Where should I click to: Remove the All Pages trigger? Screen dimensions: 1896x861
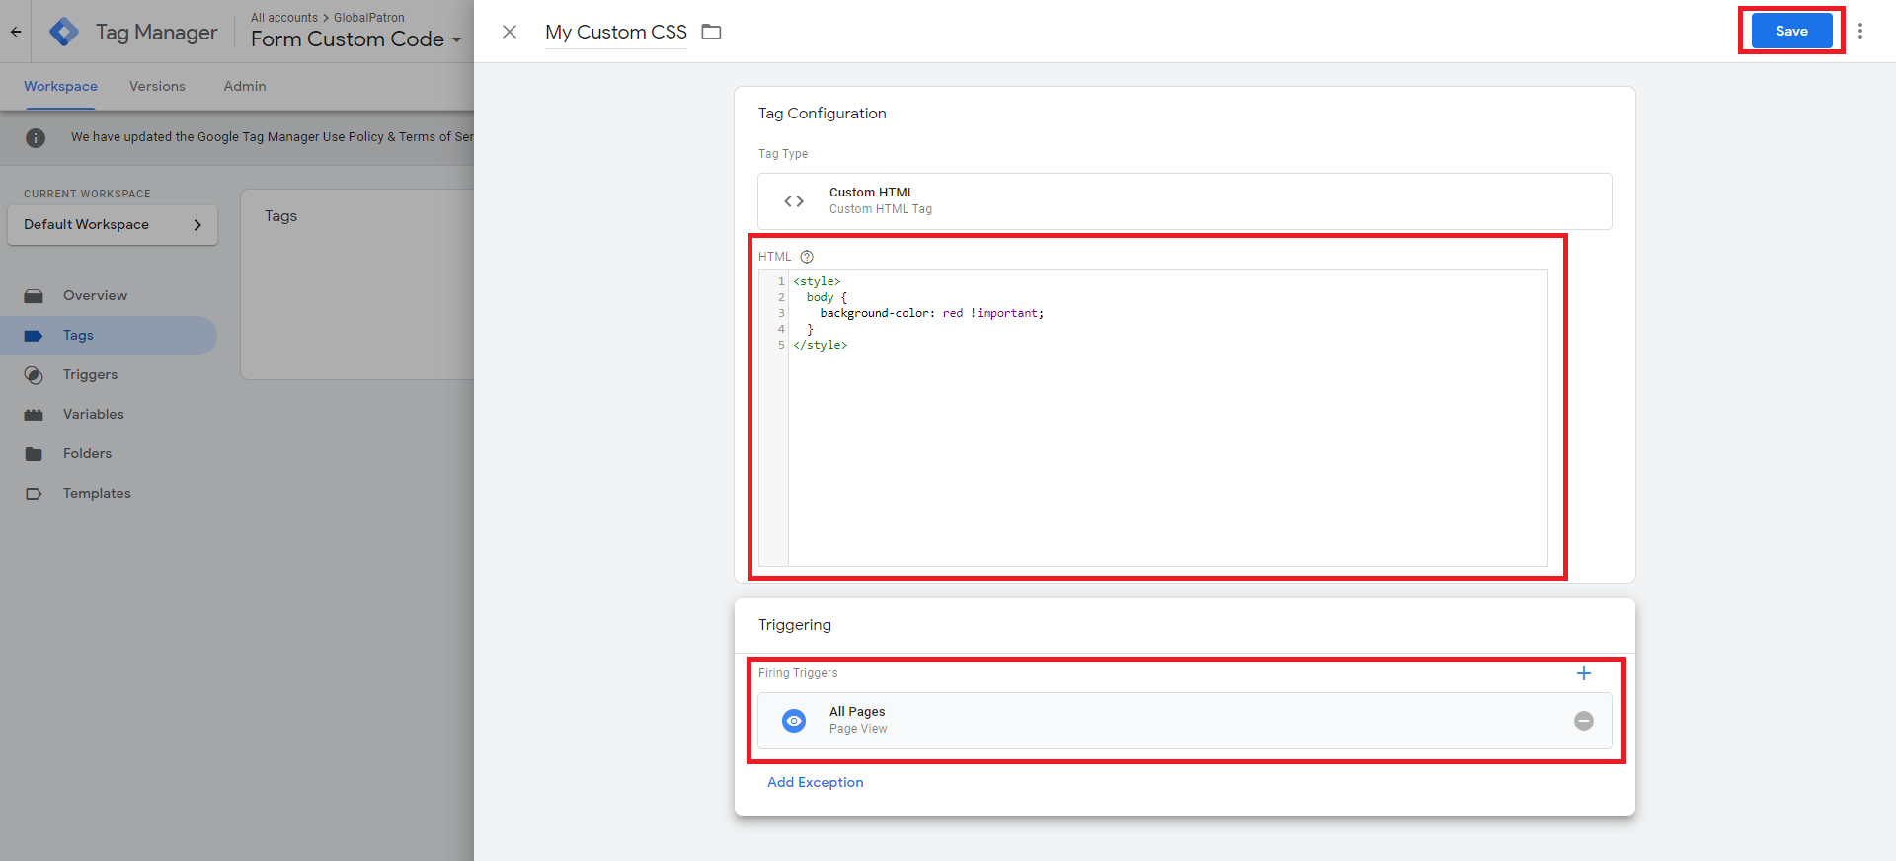point(1584,721)
